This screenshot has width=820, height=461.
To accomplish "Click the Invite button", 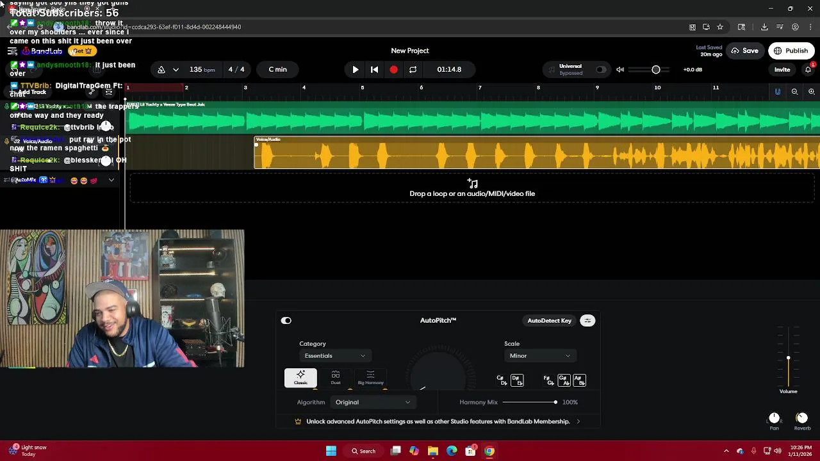I will click(782, 69).
